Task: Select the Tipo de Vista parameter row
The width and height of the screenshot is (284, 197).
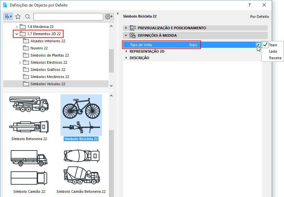Action: 192,45
